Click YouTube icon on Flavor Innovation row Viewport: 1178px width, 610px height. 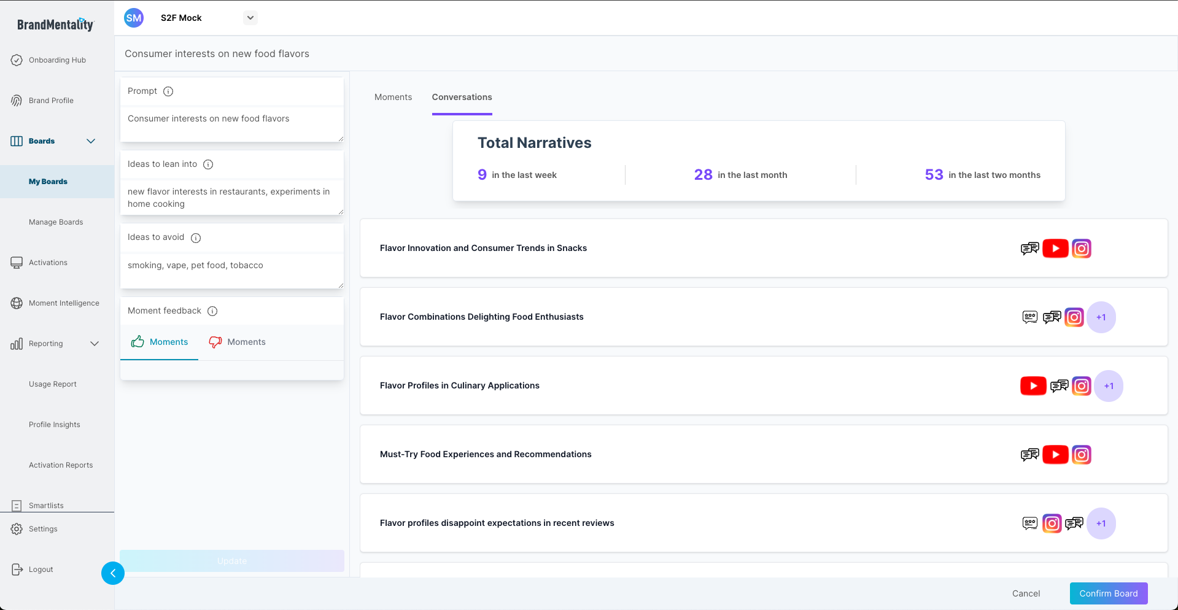(x=1055, y=249)
